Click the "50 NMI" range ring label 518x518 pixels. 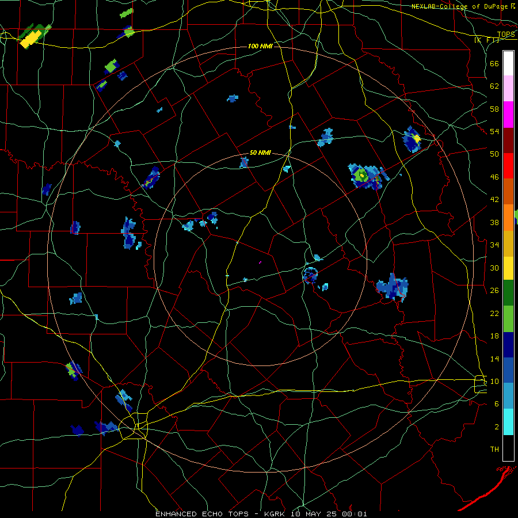260,153
